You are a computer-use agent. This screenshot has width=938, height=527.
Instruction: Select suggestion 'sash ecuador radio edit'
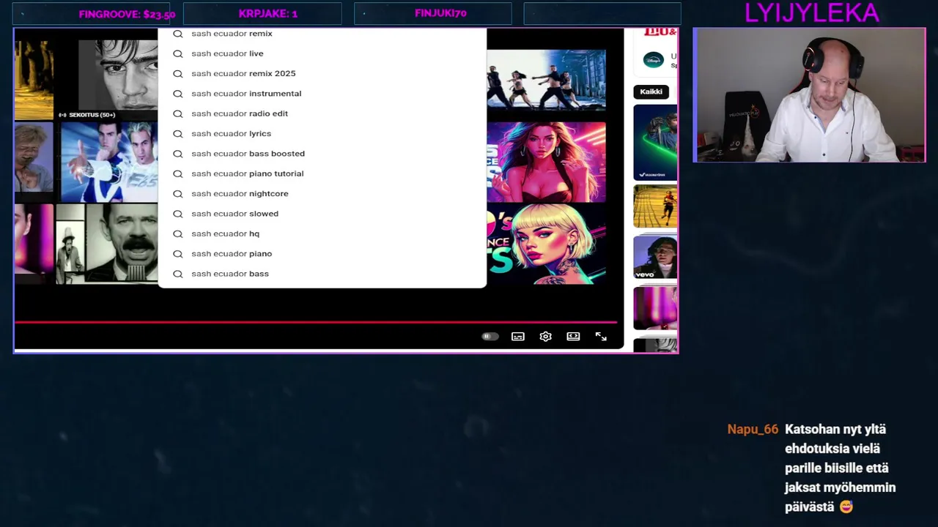point(322,113)
